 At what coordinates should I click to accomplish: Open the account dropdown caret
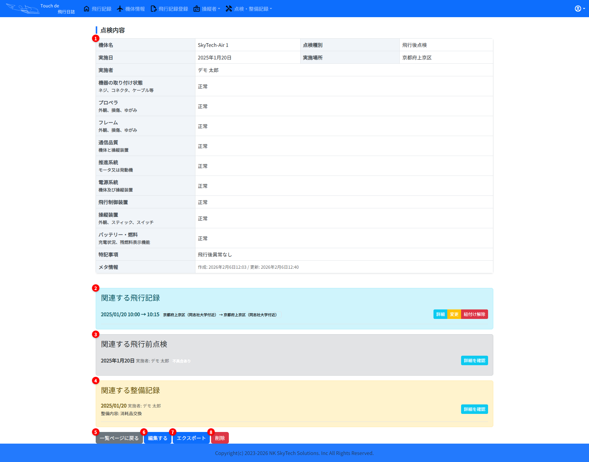tap(584, 9)
